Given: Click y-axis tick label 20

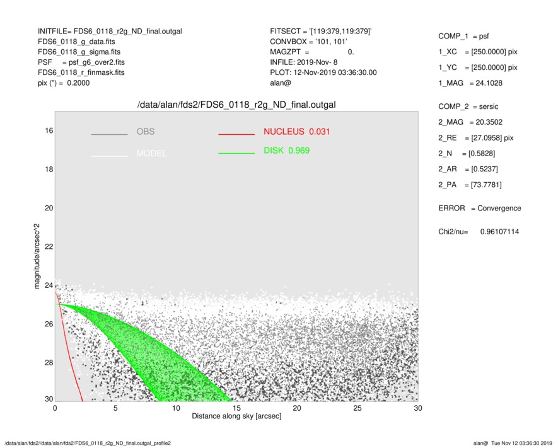Looking at the screenshot, I should pyautogui.click(x=49, y=208).
